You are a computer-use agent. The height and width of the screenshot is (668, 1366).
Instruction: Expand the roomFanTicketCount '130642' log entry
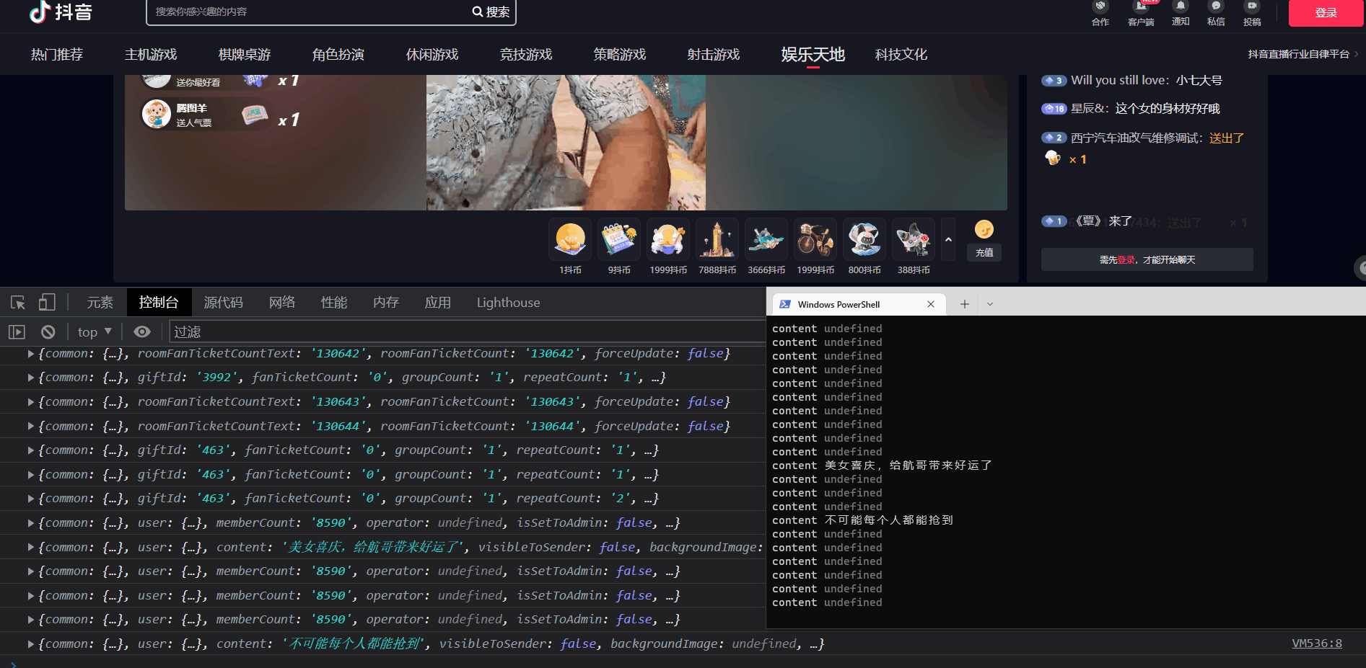(30, 354)
